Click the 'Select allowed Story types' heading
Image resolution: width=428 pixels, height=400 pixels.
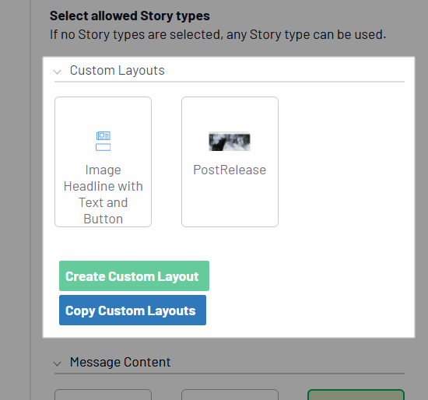coord(130,16)
